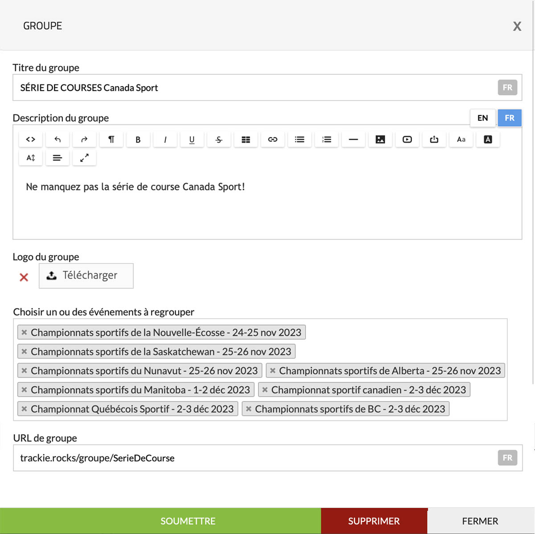The width and height of the screenshot is (535, 534).
Task: Select the FR description language tab
Action: tap(510, 118)
